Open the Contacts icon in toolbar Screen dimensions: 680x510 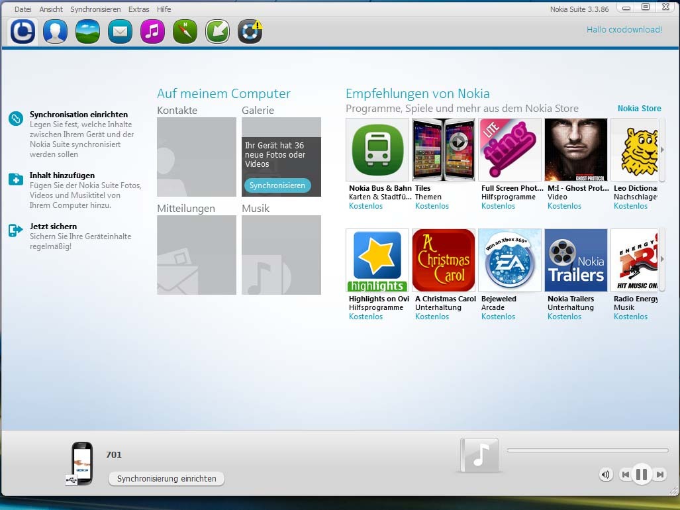click(55, 32)
